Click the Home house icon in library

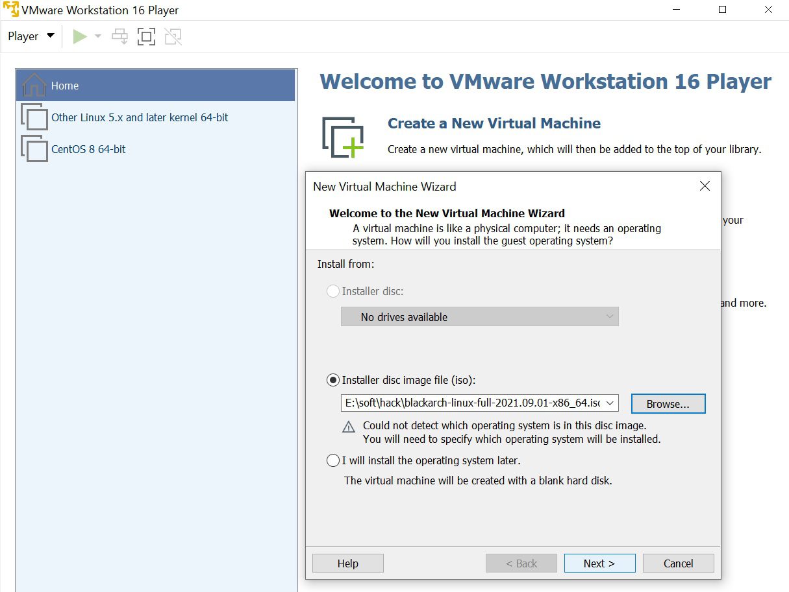[34, 86]
